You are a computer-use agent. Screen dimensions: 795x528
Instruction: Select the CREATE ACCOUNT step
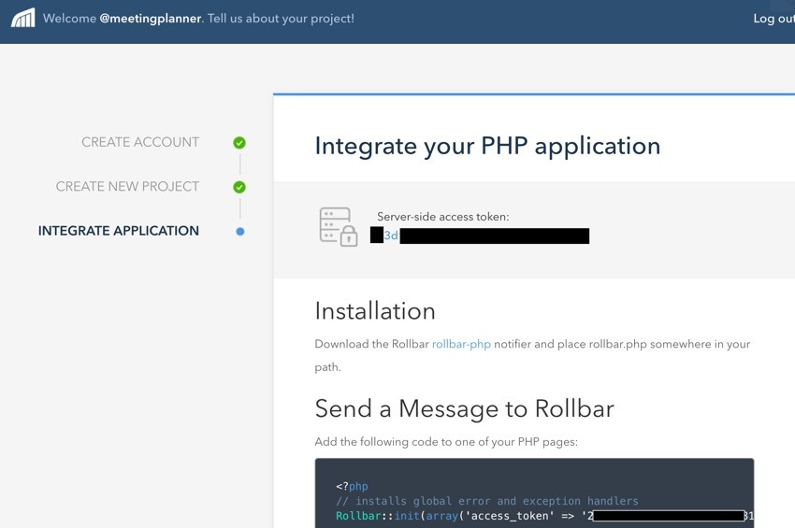point(140,142)
